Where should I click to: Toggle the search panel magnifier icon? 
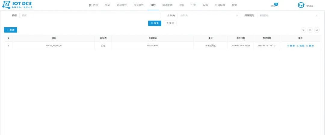(x=317, y=30)
